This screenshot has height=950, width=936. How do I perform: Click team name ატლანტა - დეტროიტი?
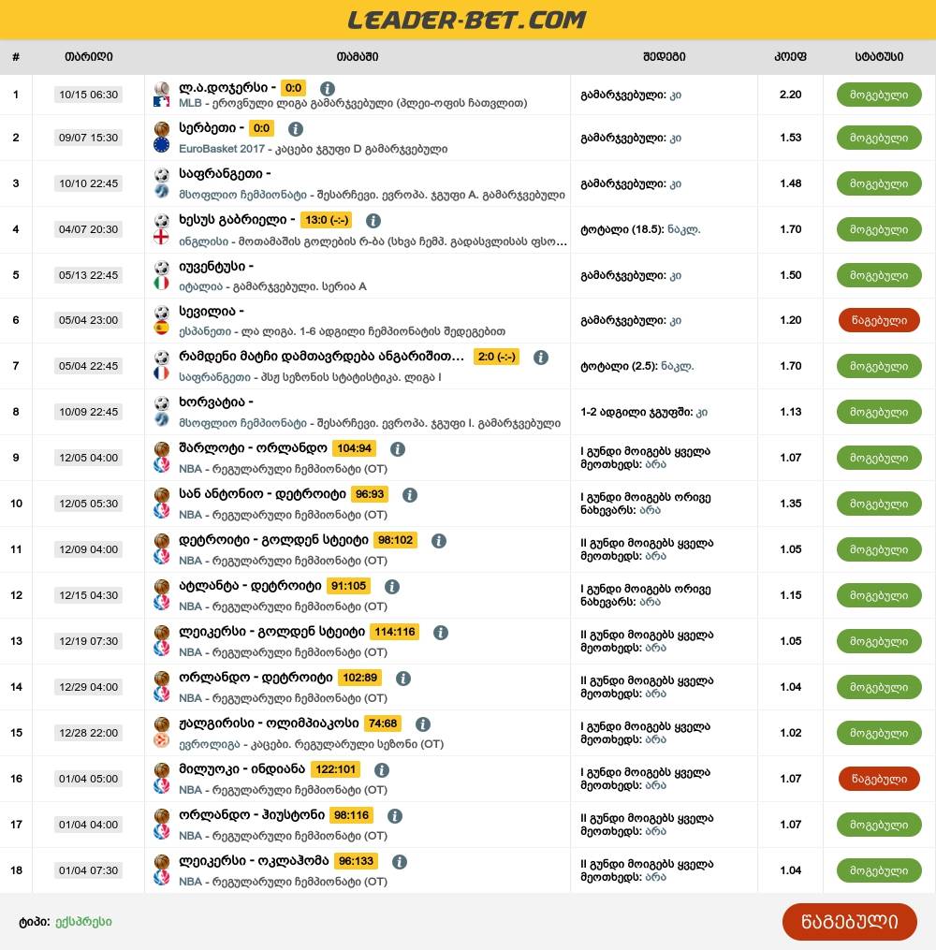(x=250, y=586)
